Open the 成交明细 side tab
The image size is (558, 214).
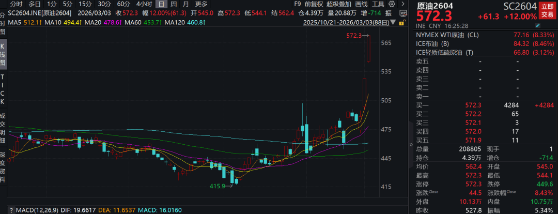[3, 128]
